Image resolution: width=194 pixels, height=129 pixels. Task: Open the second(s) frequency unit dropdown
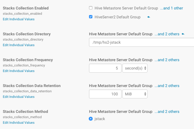click(135, 68)
